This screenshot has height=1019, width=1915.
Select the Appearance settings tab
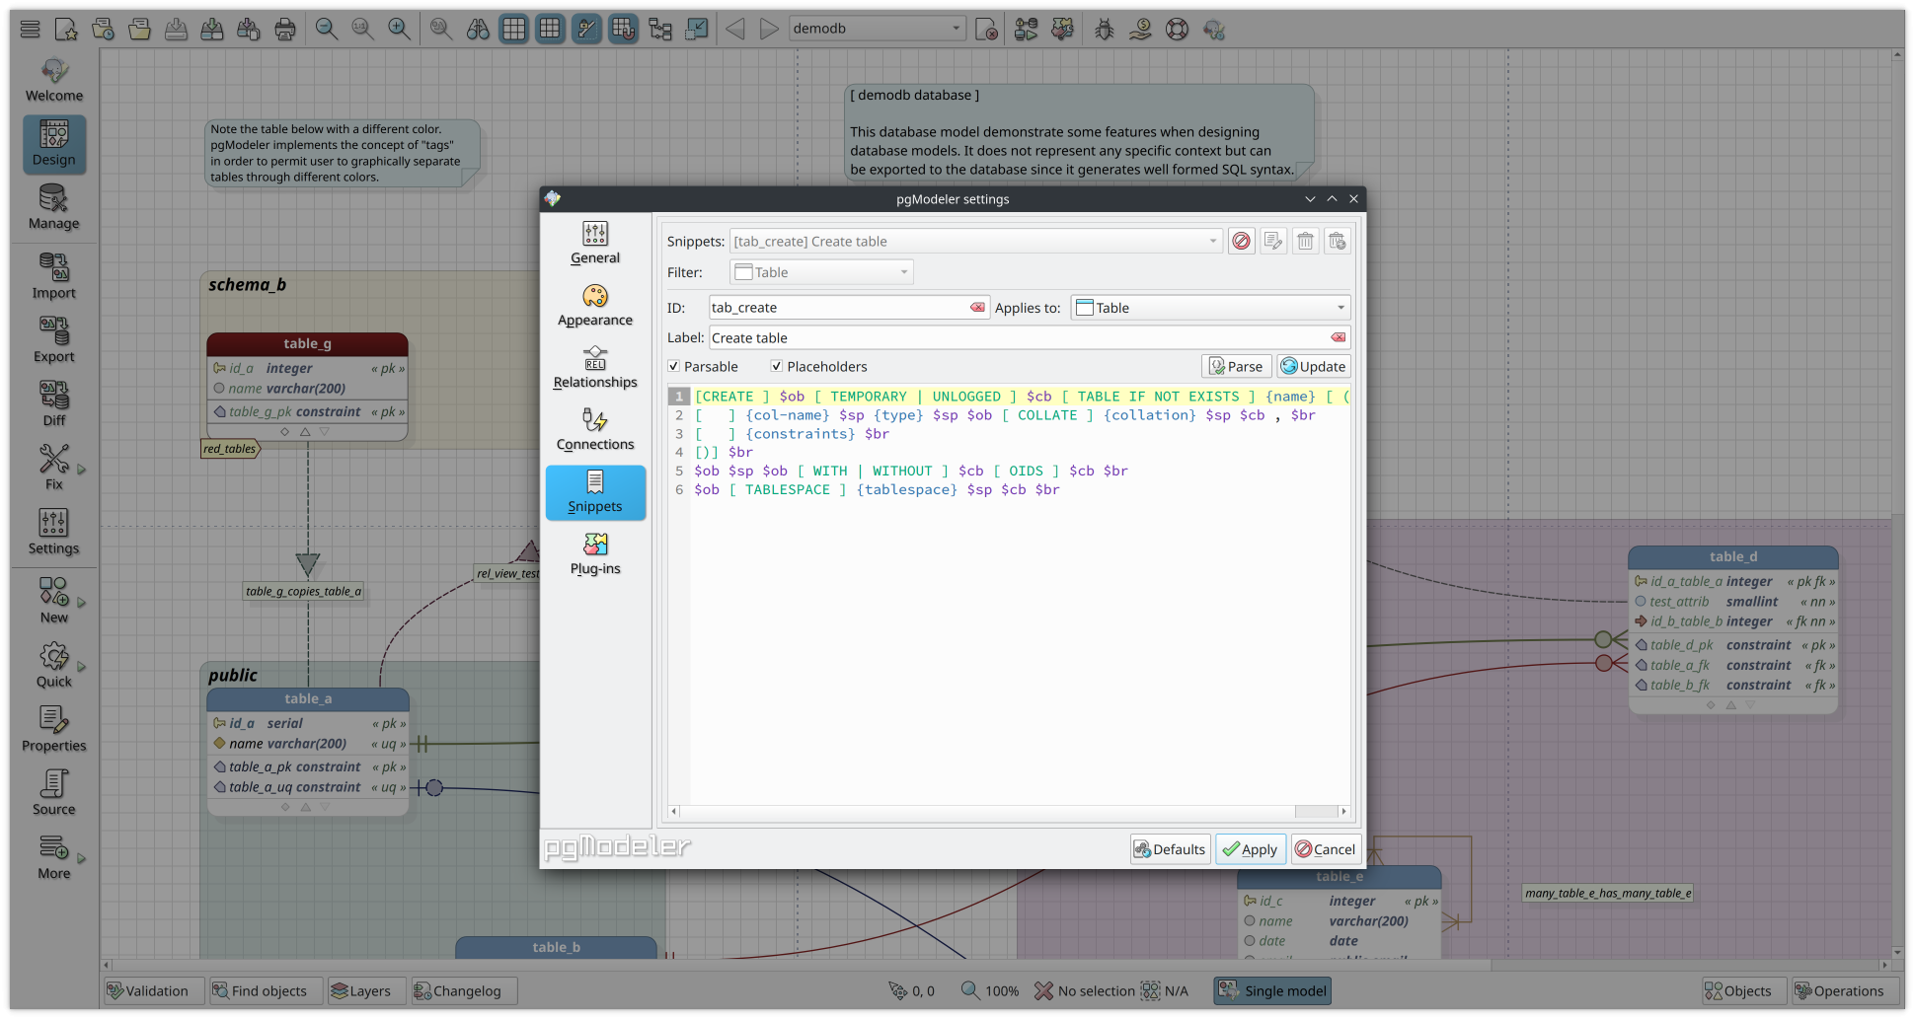click(x=595, y=306)
